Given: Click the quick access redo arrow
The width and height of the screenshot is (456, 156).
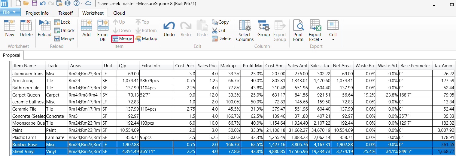Looking at the screenshot, I should pos(51,3).
